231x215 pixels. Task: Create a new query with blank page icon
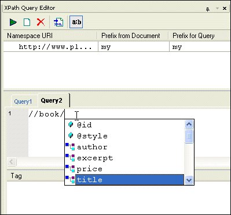point(27,22)
